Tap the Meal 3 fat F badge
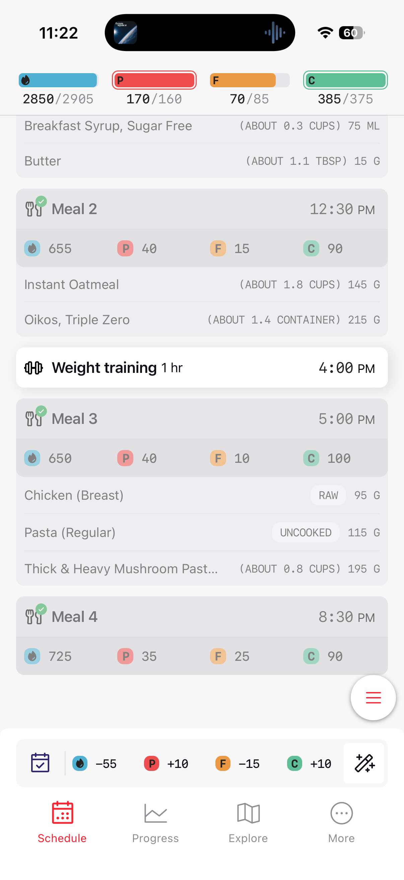This screenshot has width=404, height=880. [x=218, y=458]
